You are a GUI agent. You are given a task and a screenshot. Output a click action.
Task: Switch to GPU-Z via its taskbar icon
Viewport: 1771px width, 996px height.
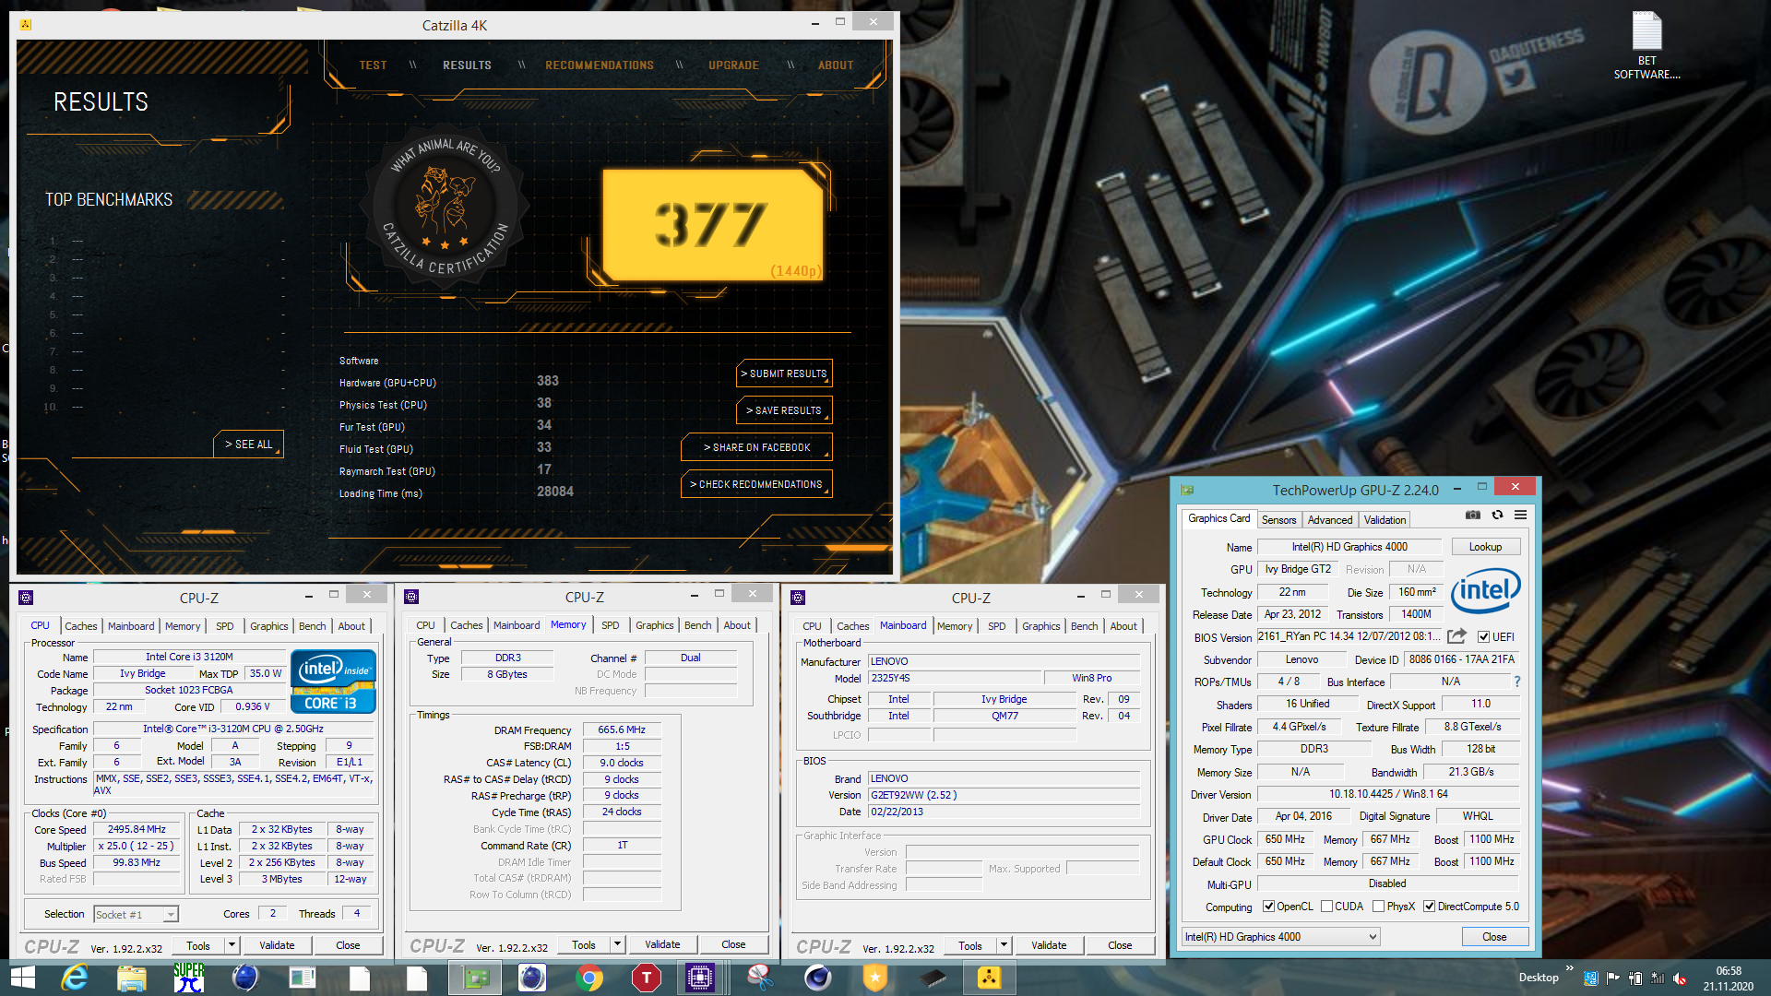click(x=475, y=978)
